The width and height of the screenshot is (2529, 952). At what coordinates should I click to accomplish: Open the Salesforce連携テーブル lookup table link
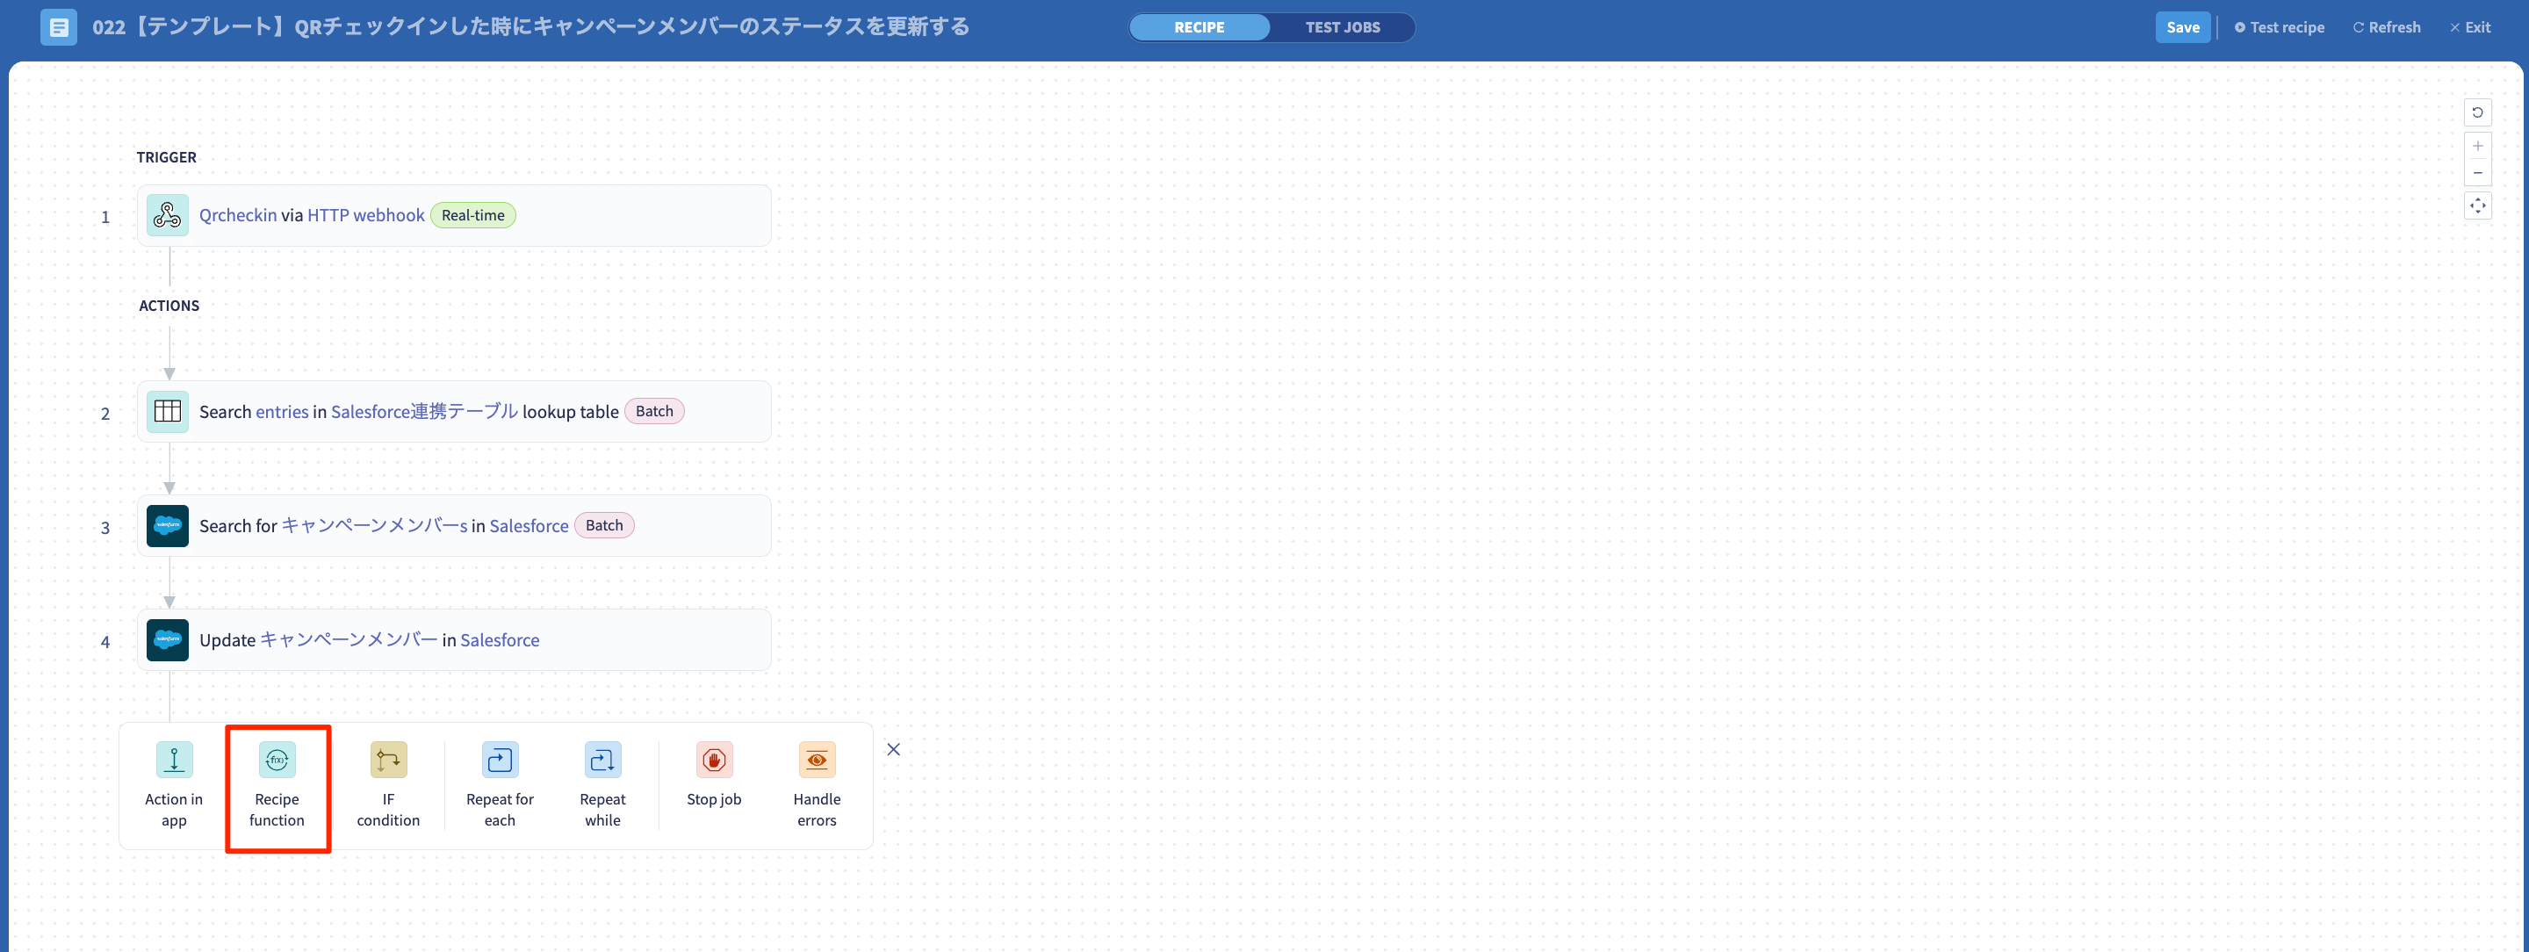pyautogui.click(x=424, y=411)
